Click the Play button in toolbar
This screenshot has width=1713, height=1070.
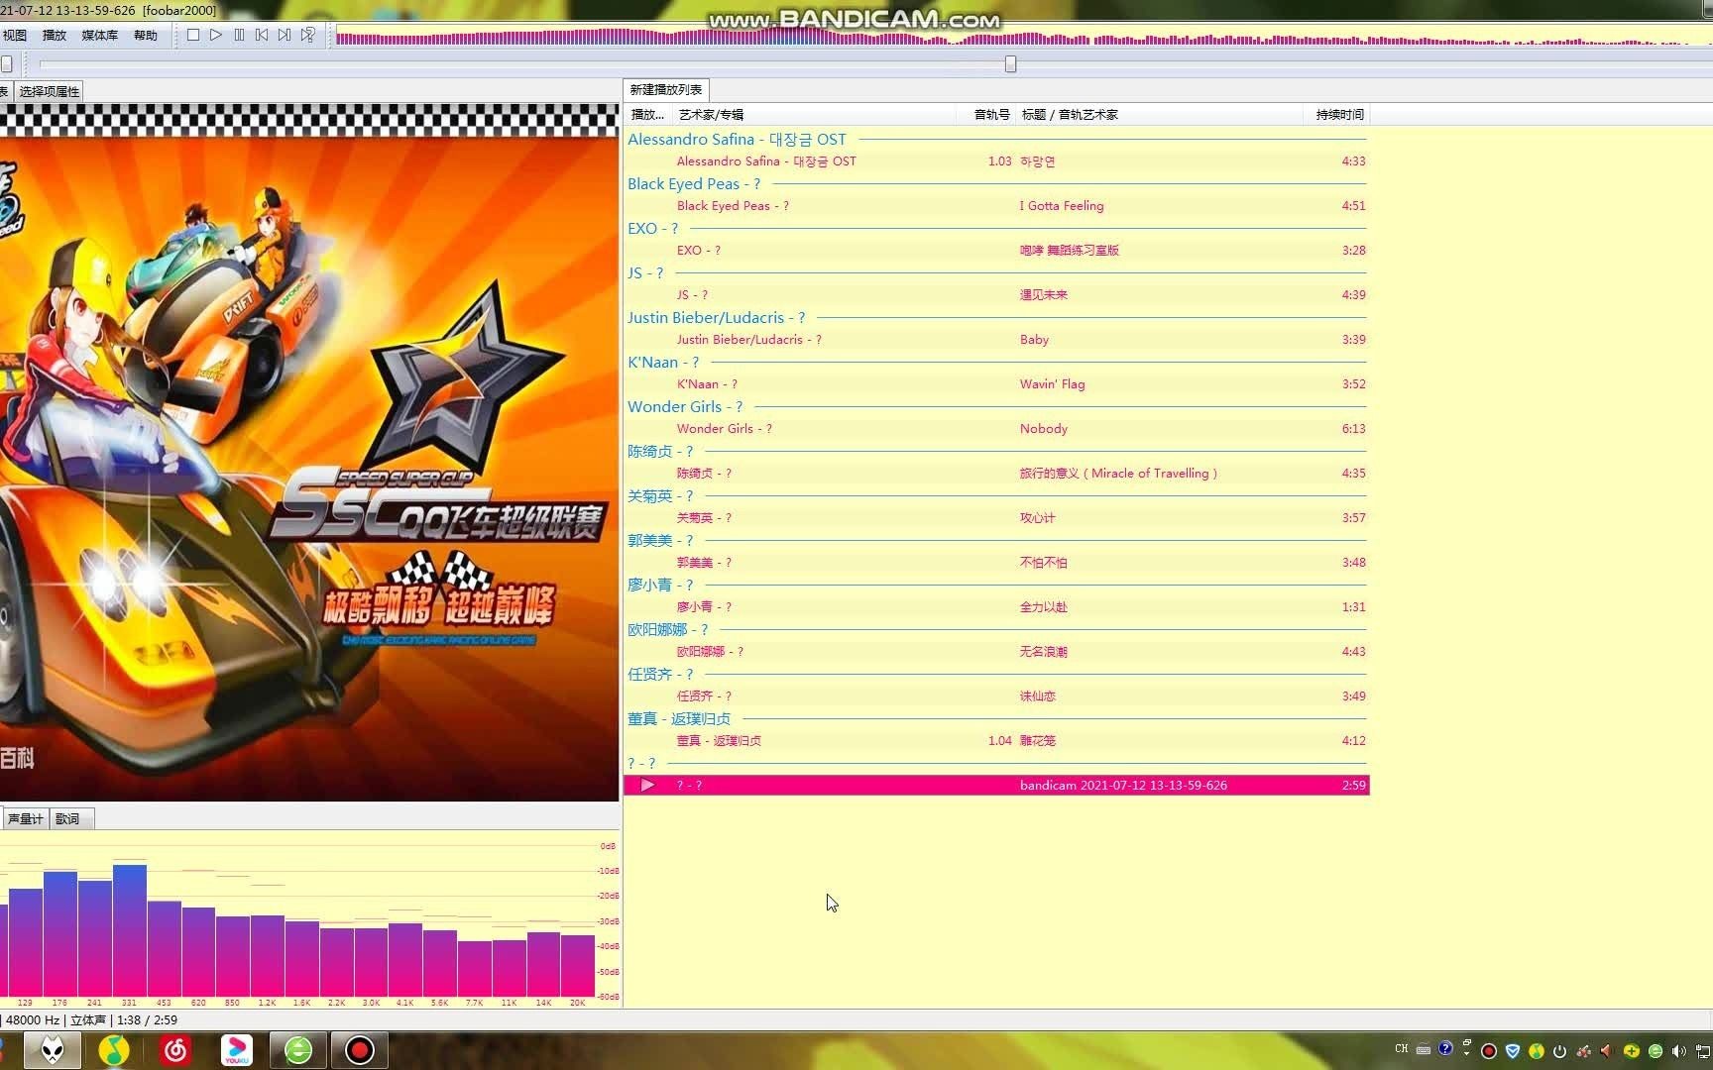coord(216,35)
